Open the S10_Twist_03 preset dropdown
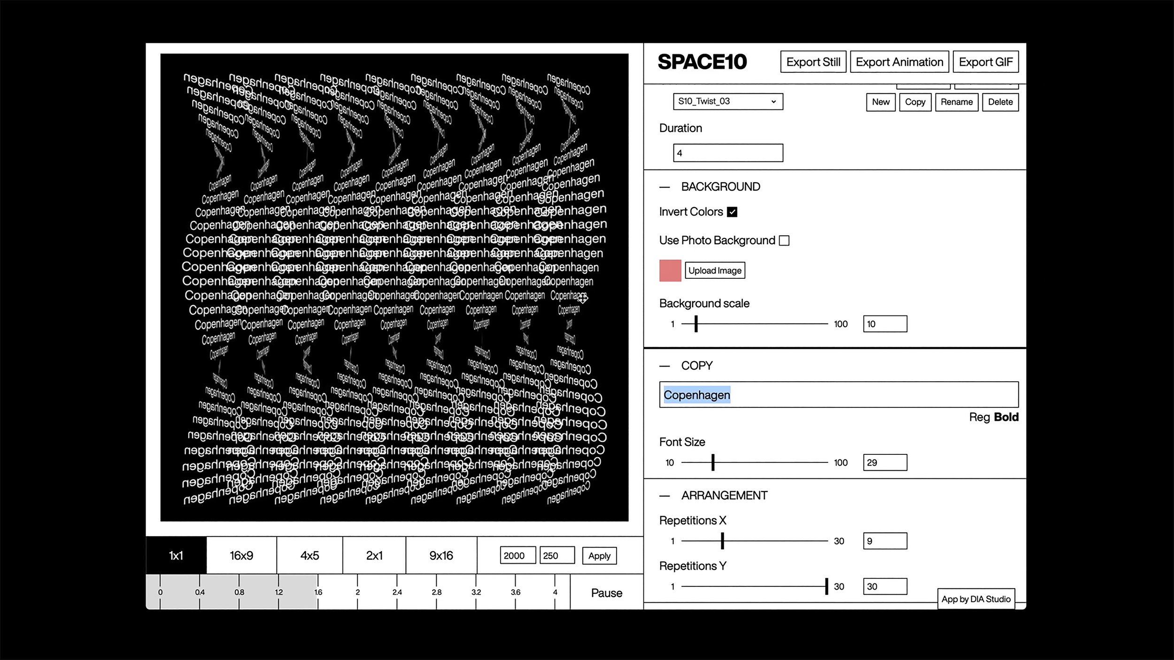The image size is (1174, 660). tap(727, 101)
